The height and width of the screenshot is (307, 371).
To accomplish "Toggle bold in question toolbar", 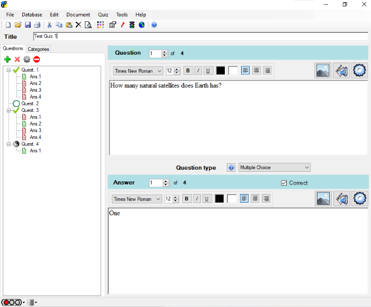I will 188,71.
